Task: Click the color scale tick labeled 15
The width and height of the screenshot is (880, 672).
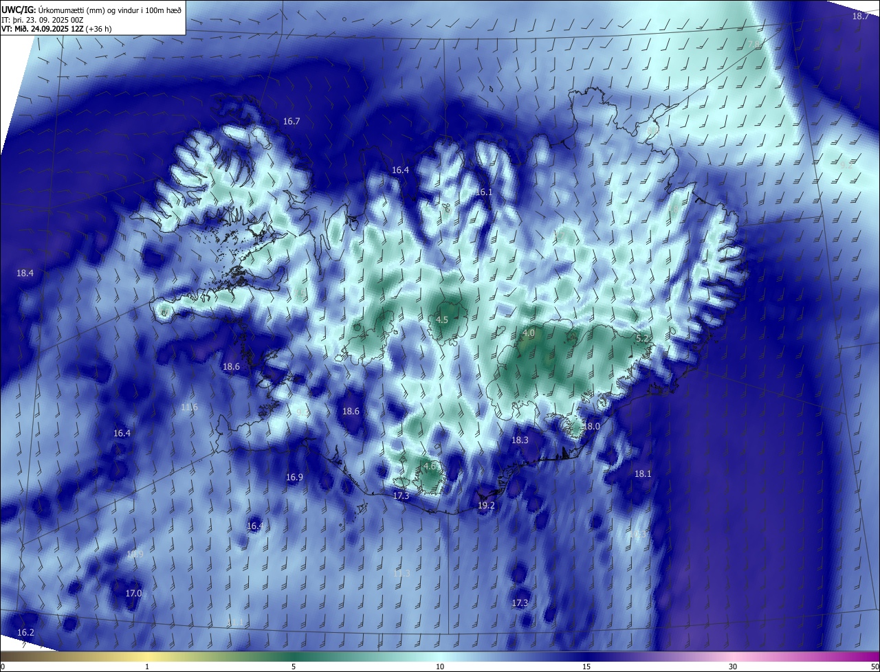Action: [586, 667]
